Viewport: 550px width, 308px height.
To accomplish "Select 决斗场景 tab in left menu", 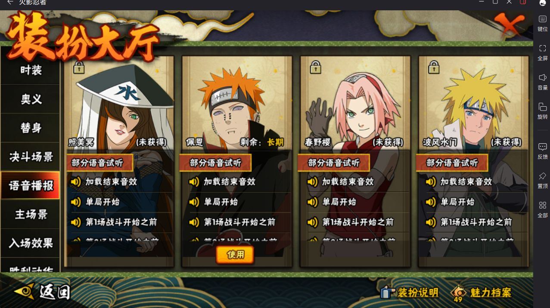I will [x=31, y=157].
